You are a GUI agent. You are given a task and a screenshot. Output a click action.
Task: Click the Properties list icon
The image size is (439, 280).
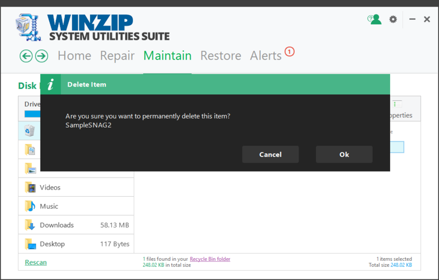(x=397, y=104)
